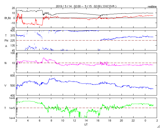Click the '1e+5' tick on the temperature panel
This screenshot has height=128, width=160.
pos(12,108)
